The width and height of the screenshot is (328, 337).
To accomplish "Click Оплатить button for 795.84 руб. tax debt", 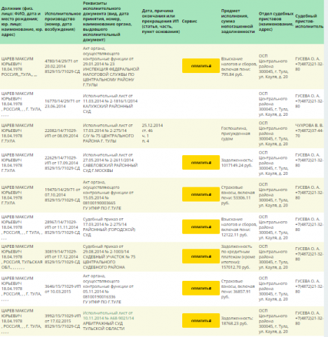I will (200, 66).
